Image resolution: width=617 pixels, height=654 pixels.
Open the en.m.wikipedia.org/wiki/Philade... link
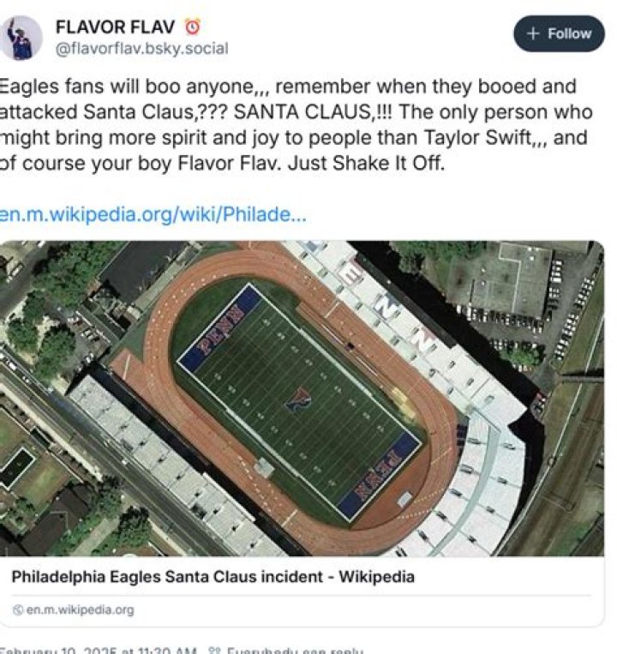153,213
